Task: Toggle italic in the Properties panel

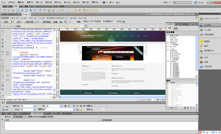Action: 69,106
